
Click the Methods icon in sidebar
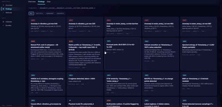[3, 12]
